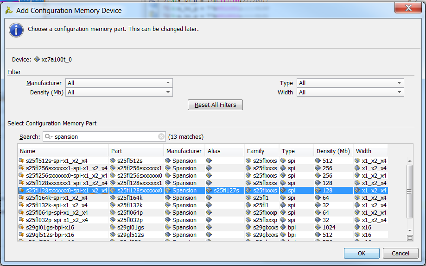This screenshot has width=426, height=266.
Task: Clear the search field with the X icon
Action: 161,136
